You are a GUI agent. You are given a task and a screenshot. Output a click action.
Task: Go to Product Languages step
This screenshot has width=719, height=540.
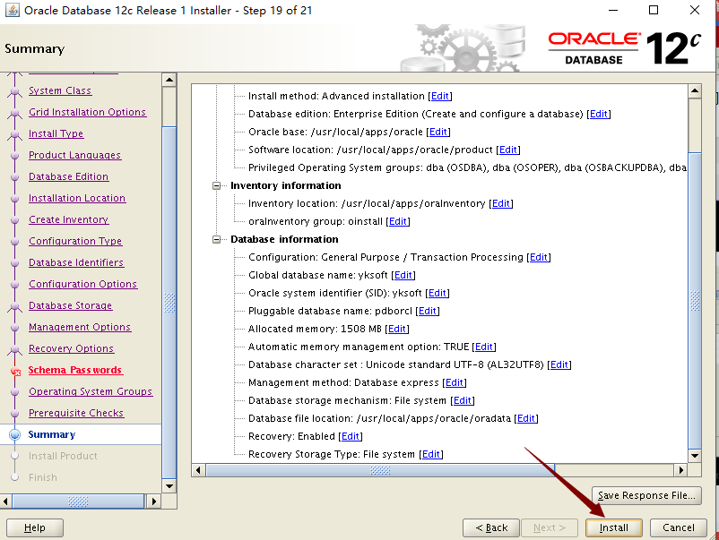(x=74, y=155)
